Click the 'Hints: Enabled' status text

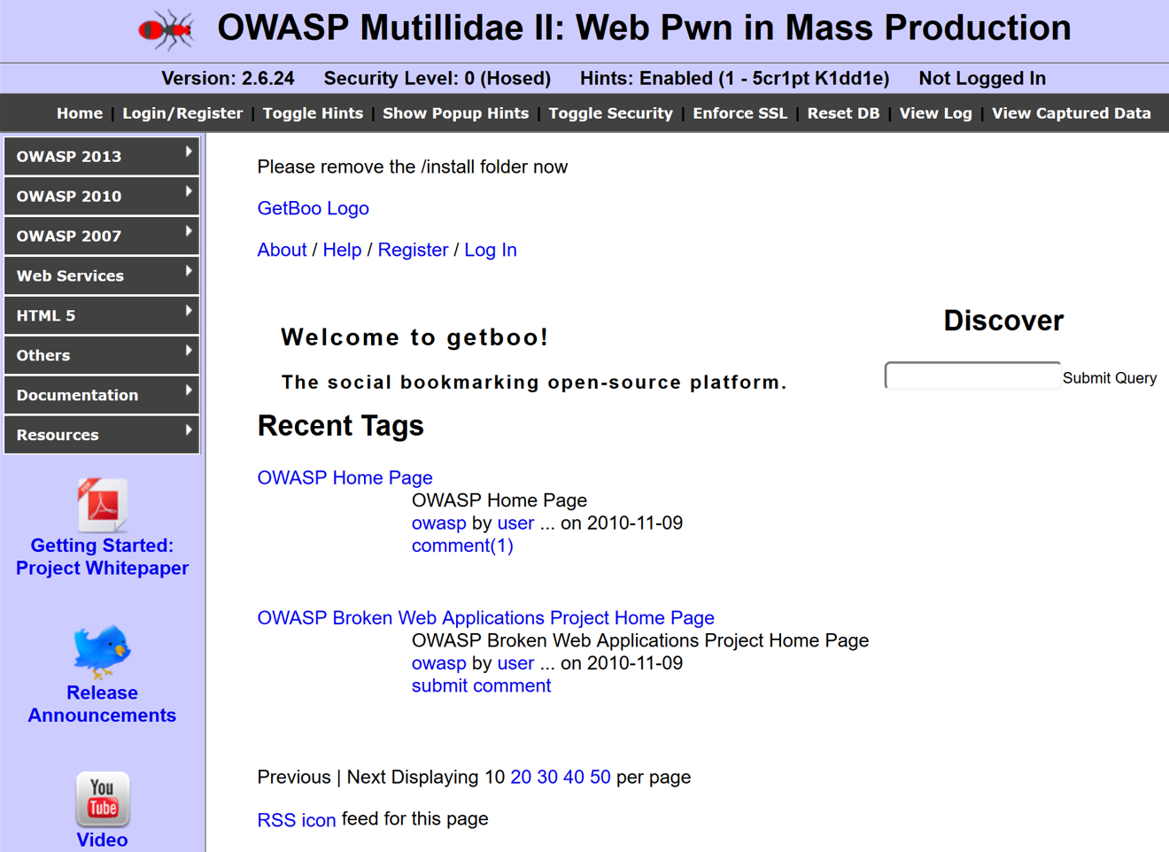tap(734, 78)
